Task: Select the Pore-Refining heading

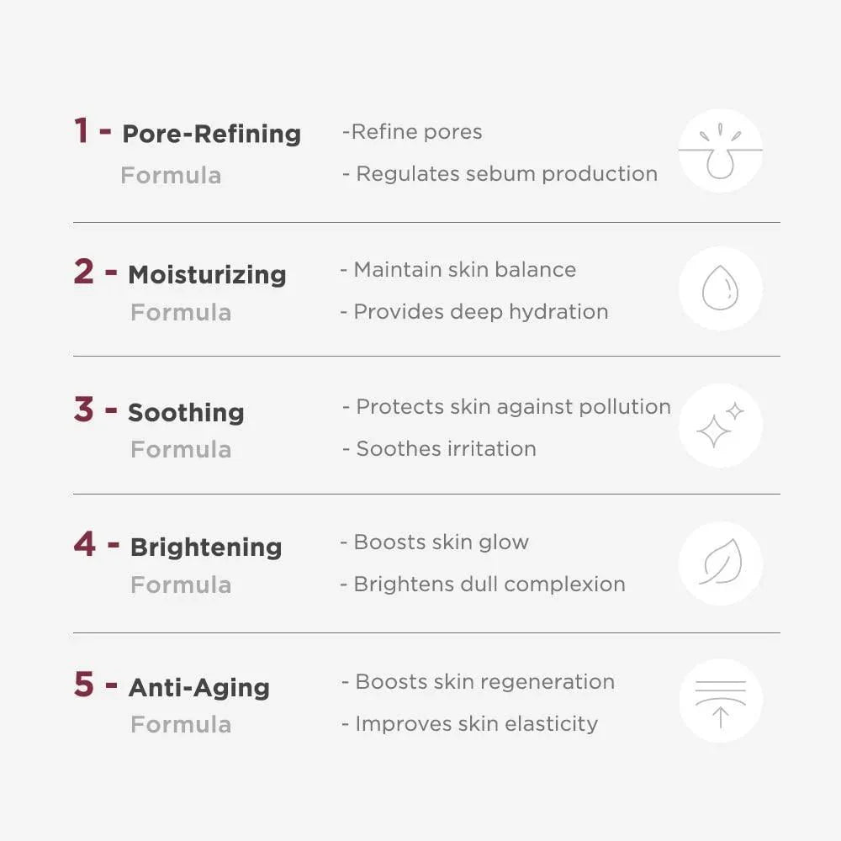Action: [211, 134]
